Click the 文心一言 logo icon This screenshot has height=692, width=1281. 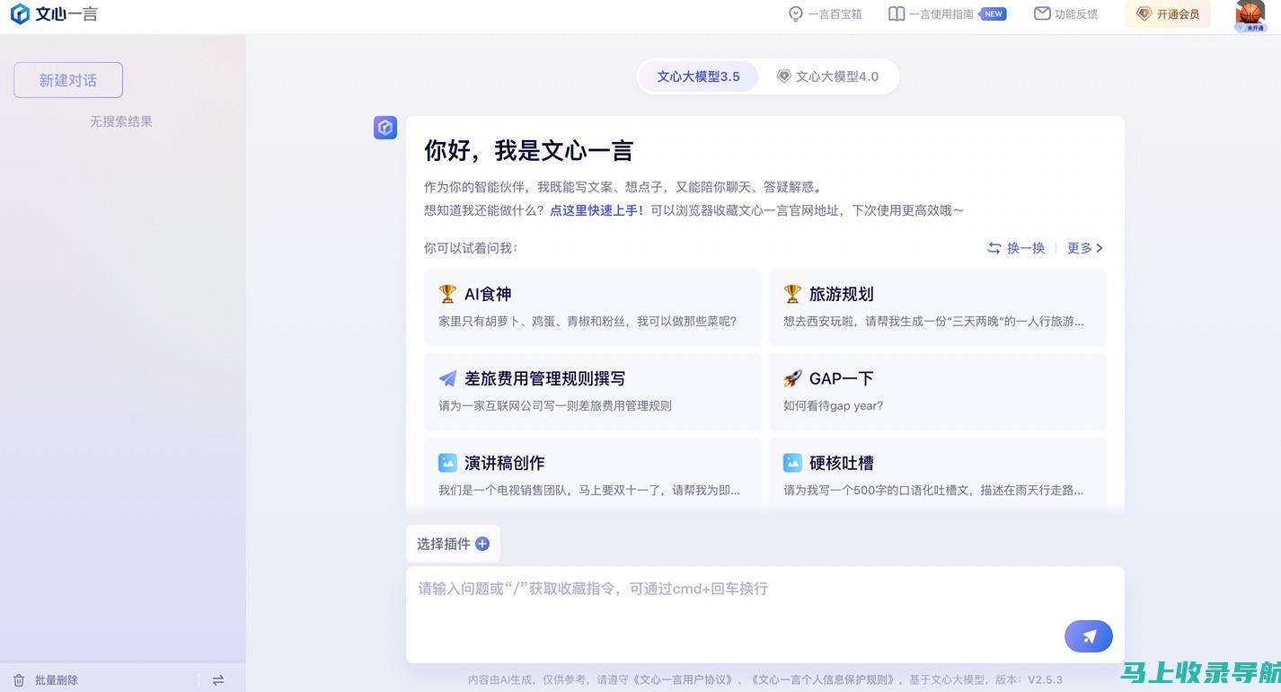(x=20, y=13)
